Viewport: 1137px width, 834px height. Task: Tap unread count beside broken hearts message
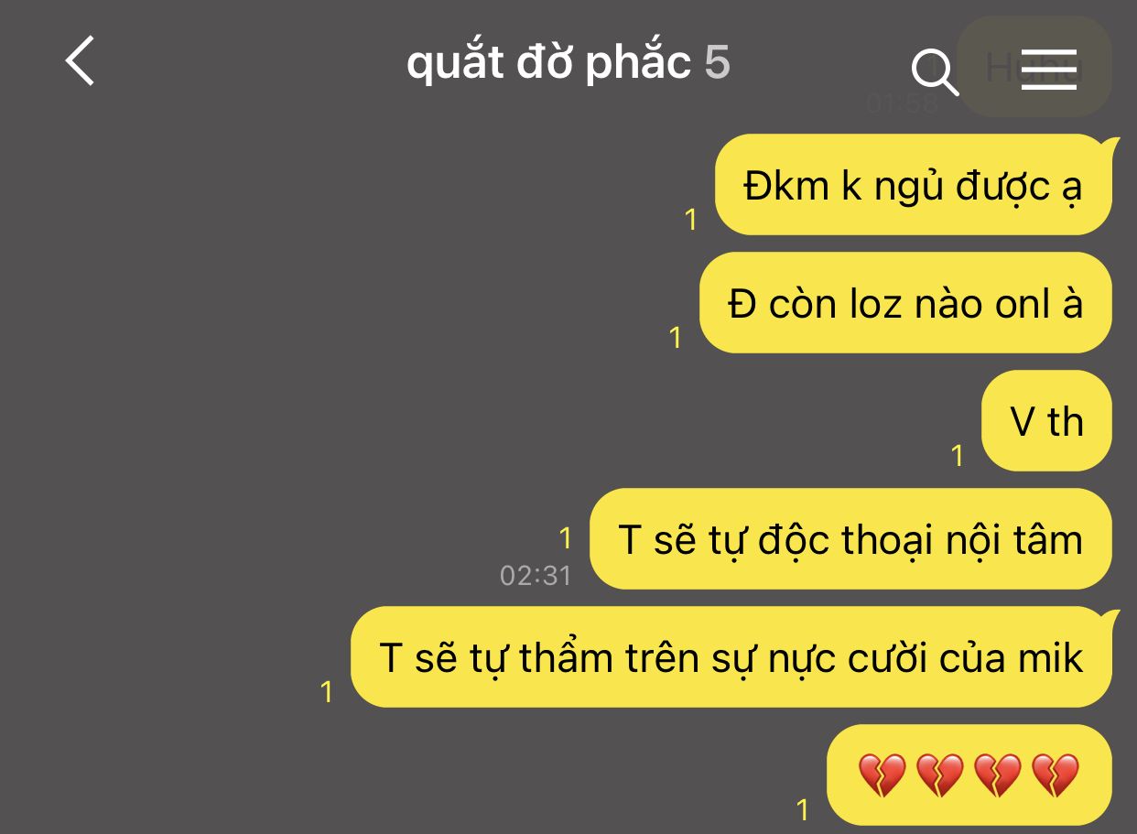click(x=803, y=810)
